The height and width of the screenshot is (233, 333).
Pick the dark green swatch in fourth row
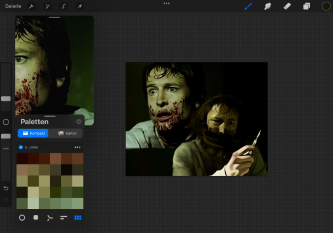[x=55, y=192]
